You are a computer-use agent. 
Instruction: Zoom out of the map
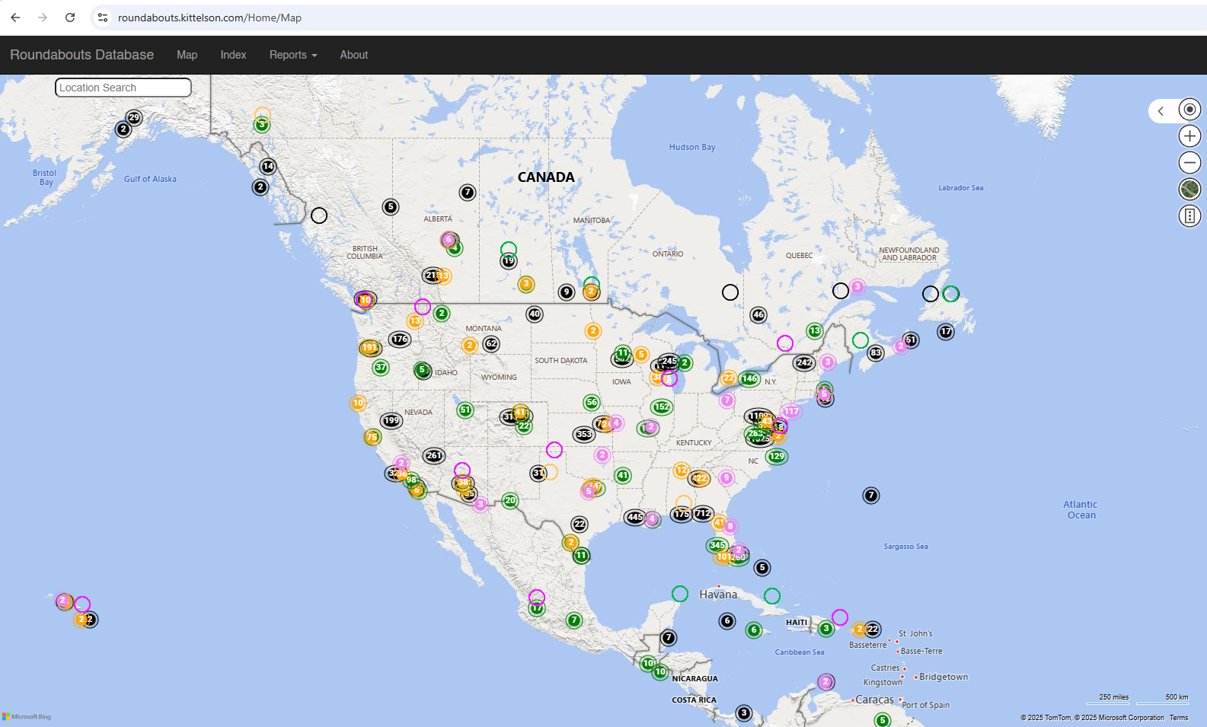point(1189,163)
